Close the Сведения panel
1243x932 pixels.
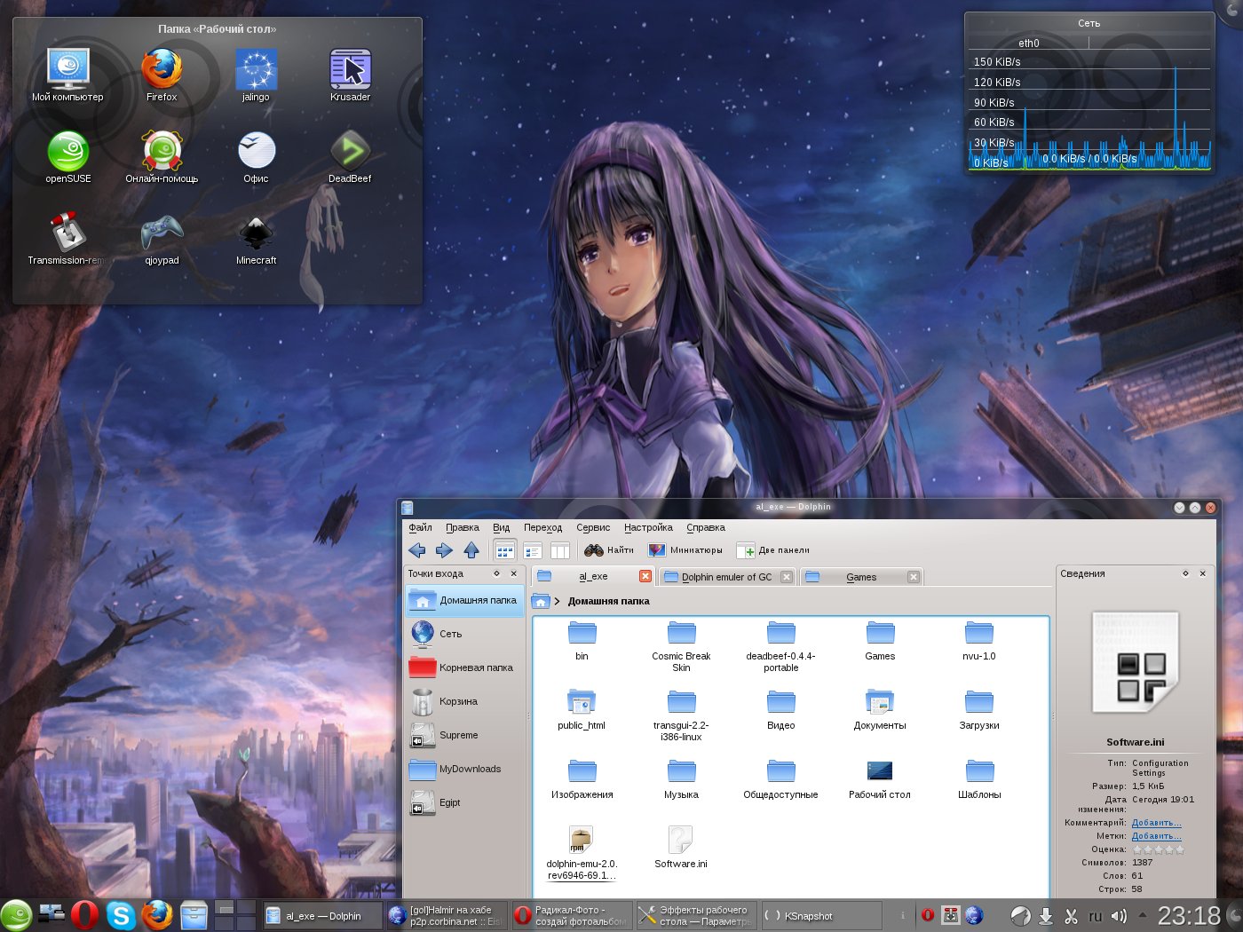(x=1202, y=573)
